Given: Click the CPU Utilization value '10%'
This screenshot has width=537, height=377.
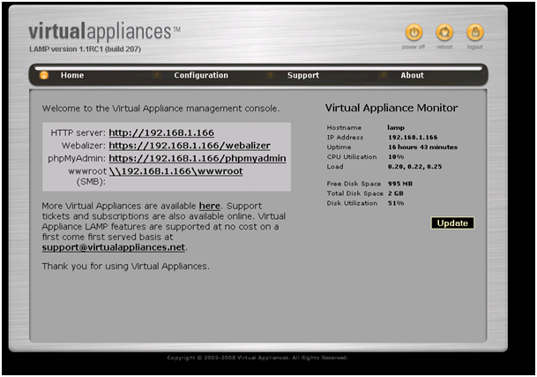Looking at the screenshot, I should click(396, 157).
